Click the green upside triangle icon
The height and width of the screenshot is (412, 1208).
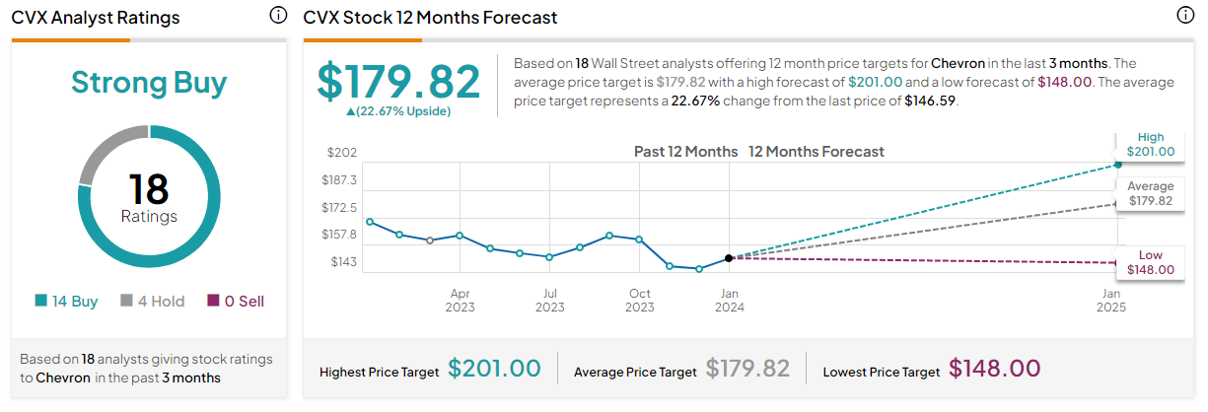[x=350, y=111]
